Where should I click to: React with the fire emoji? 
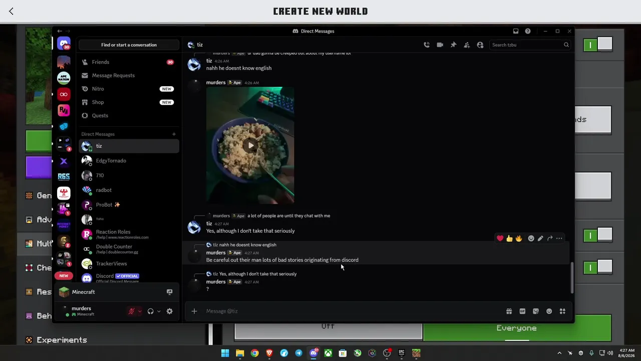click(x=519, y=238)
